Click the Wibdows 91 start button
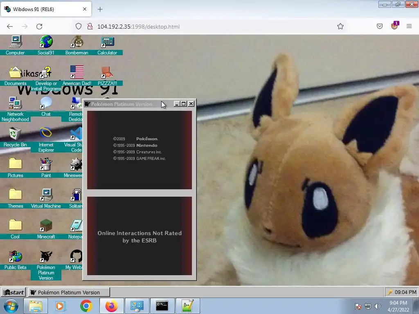Screen dimensions: 419x314 14,292
